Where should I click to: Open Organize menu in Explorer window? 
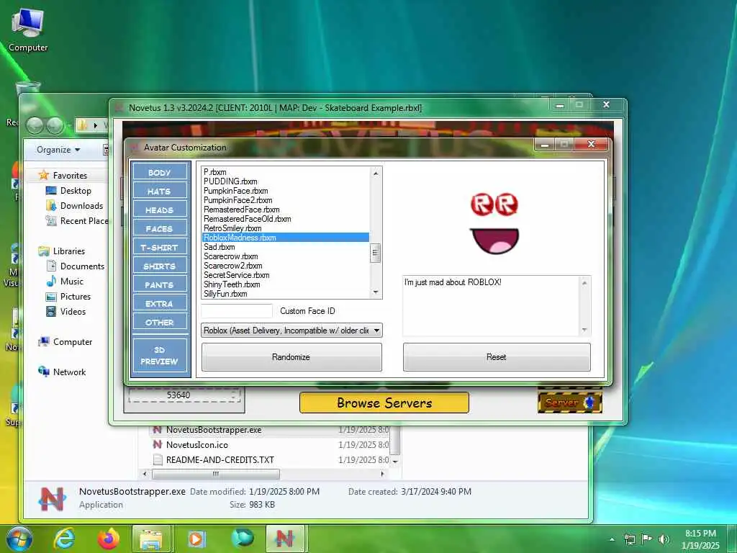point(58,150)
